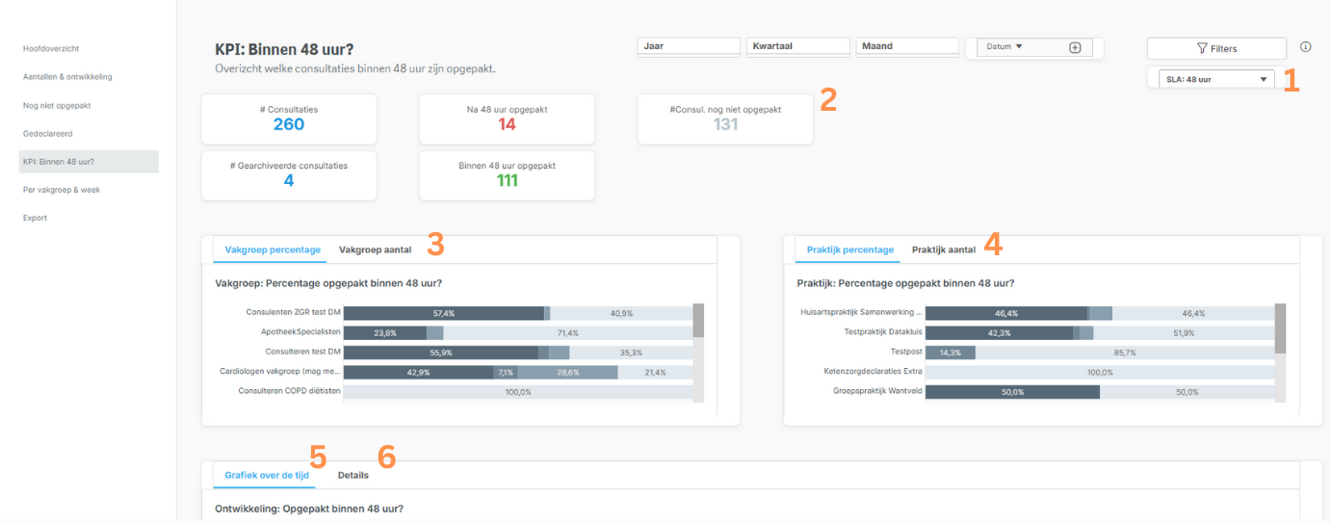Switch to Praktijk aantal tab
1331x525 pixels.
[943, 249]
